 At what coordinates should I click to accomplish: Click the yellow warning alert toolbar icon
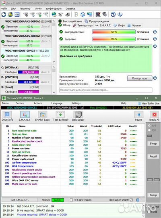(10, 14)
